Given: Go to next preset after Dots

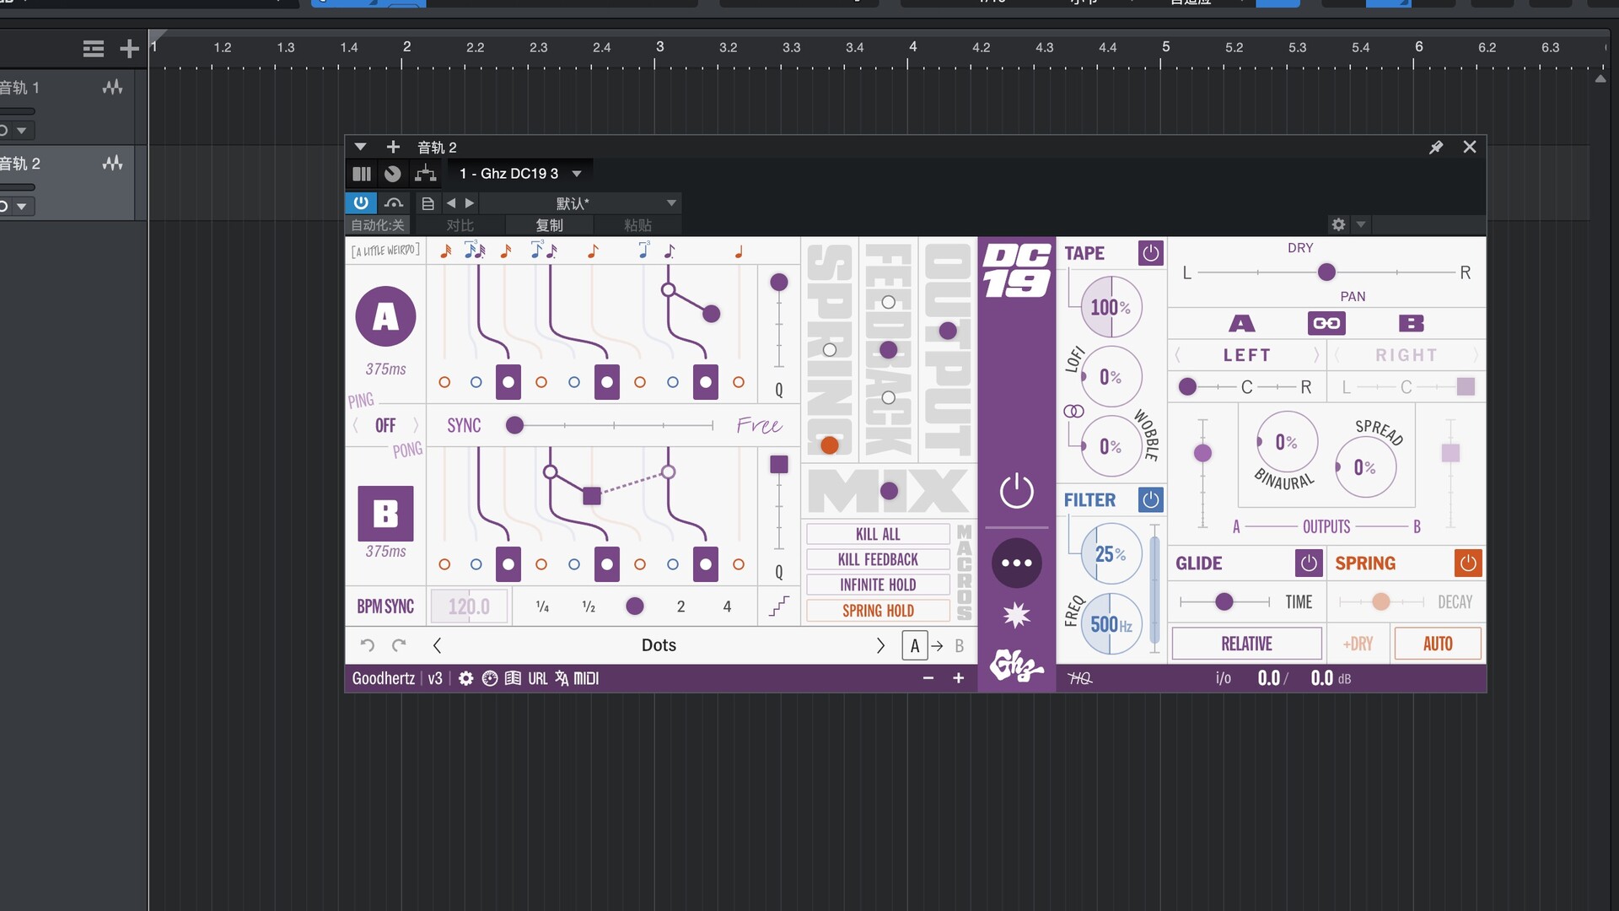Looking at the screenshot, I should click(880, 645).
